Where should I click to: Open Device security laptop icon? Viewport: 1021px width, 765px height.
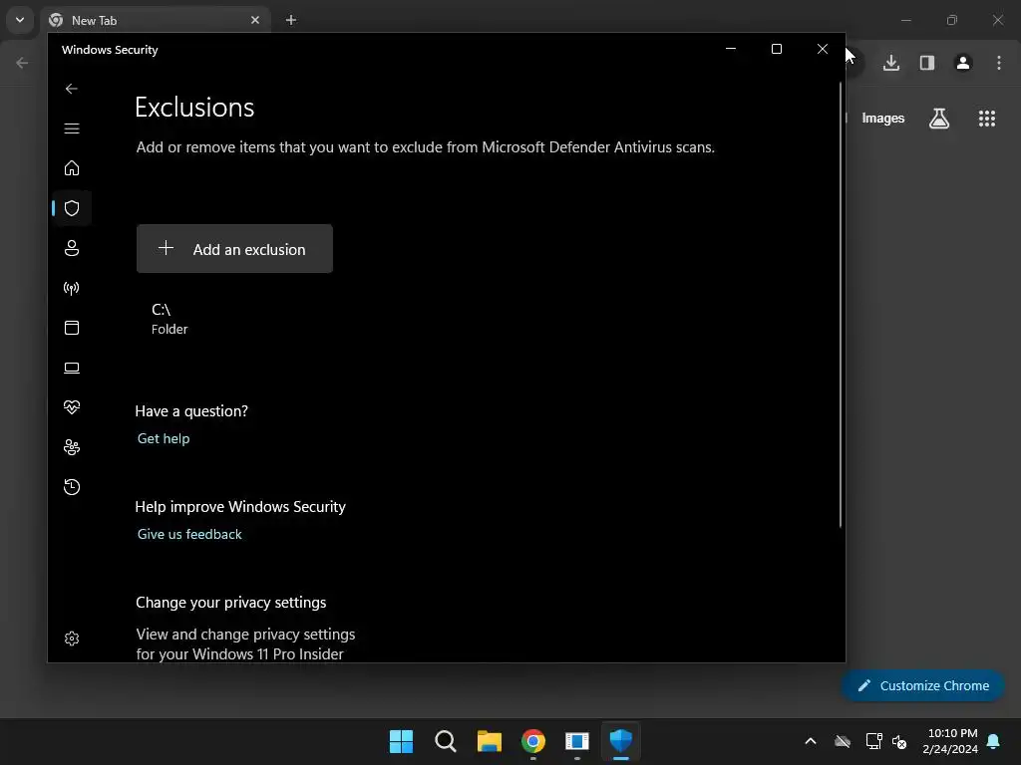click(72, 369)
